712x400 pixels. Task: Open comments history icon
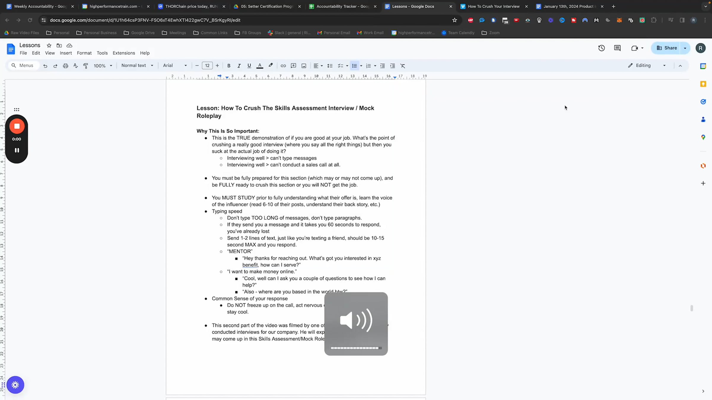tap(617, 48)
